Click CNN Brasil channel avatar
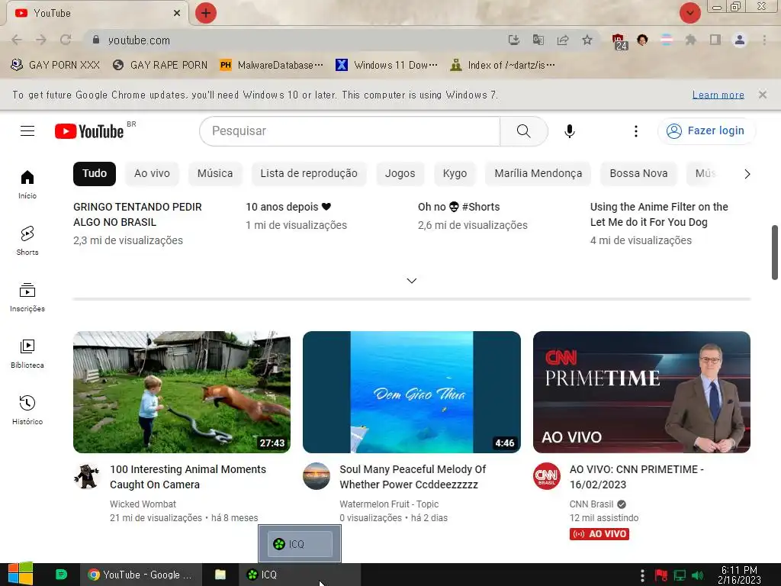This screenshot has height=586, width=781. point(546,476)
